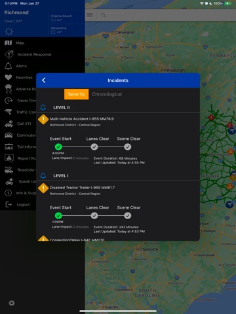Open the Map menu label
This screenshot has height=314, width=236.
pos(20,43)
